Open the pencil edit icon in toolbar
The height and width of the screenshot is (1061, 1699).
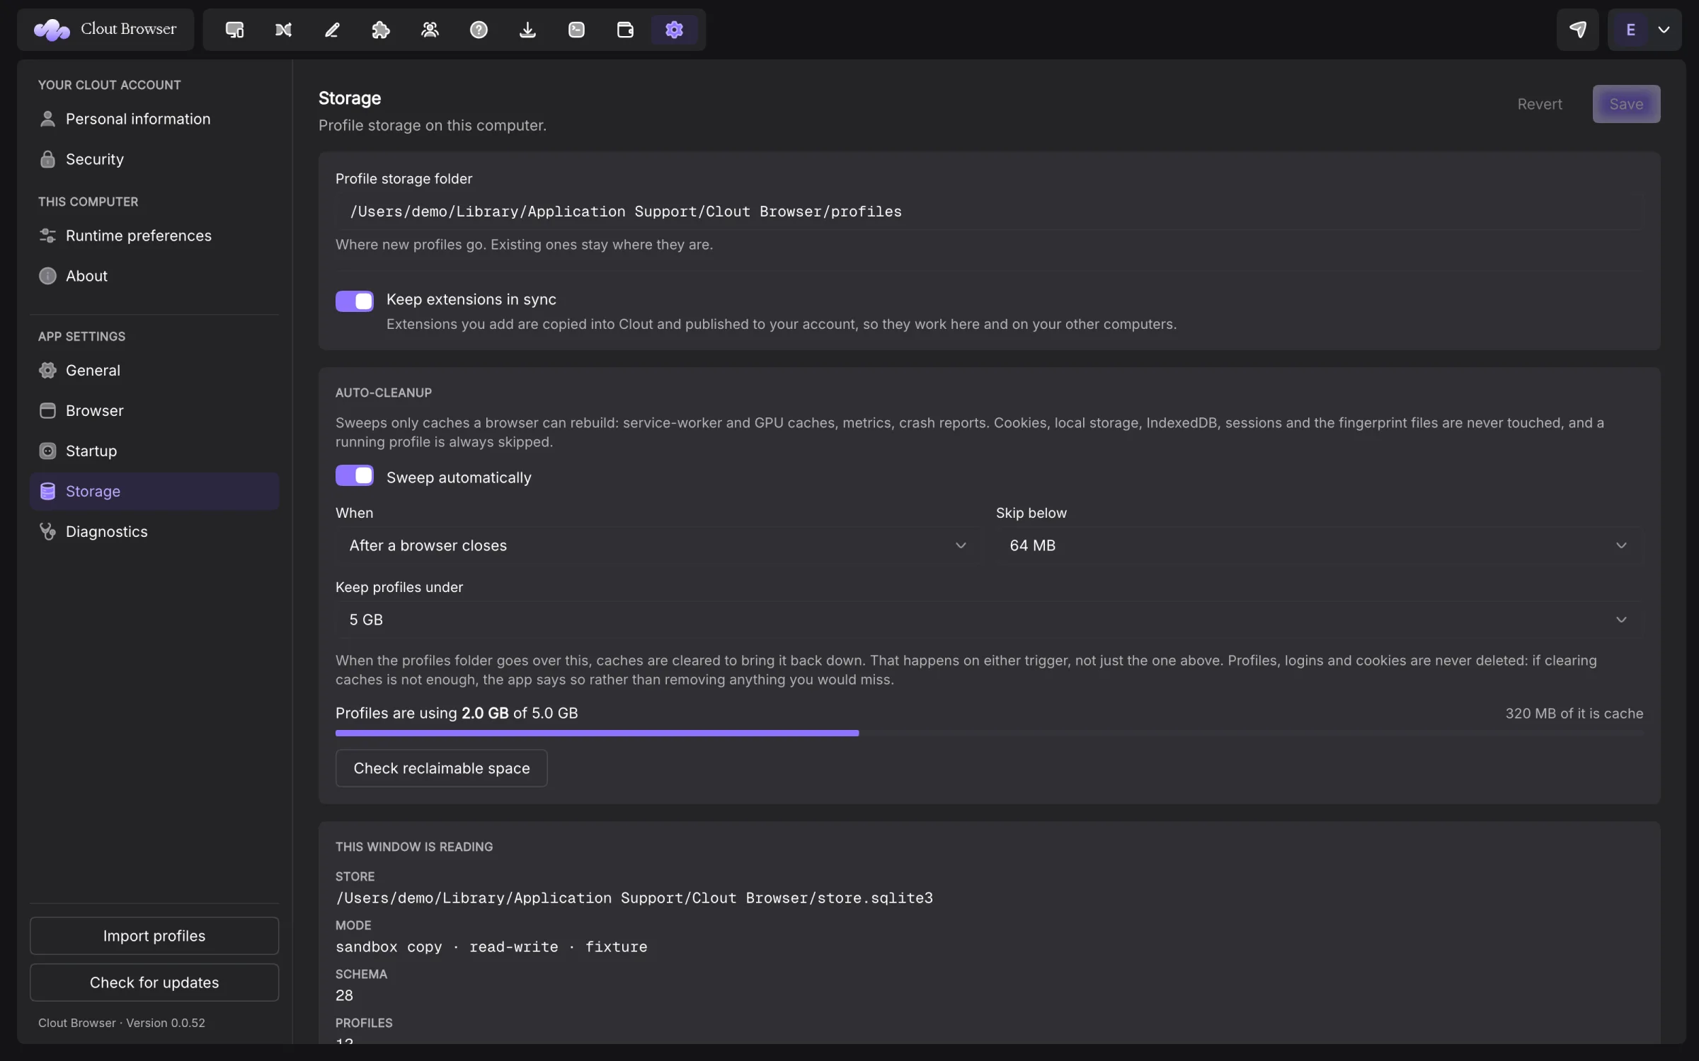pos(332,30)
